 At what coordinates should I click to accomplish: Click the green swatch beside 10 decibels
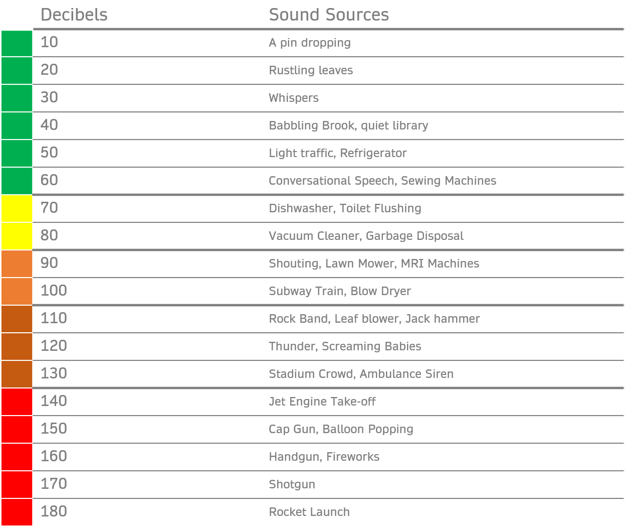17,43
